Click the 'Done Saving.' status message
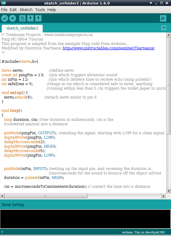 tap(13, 205)
